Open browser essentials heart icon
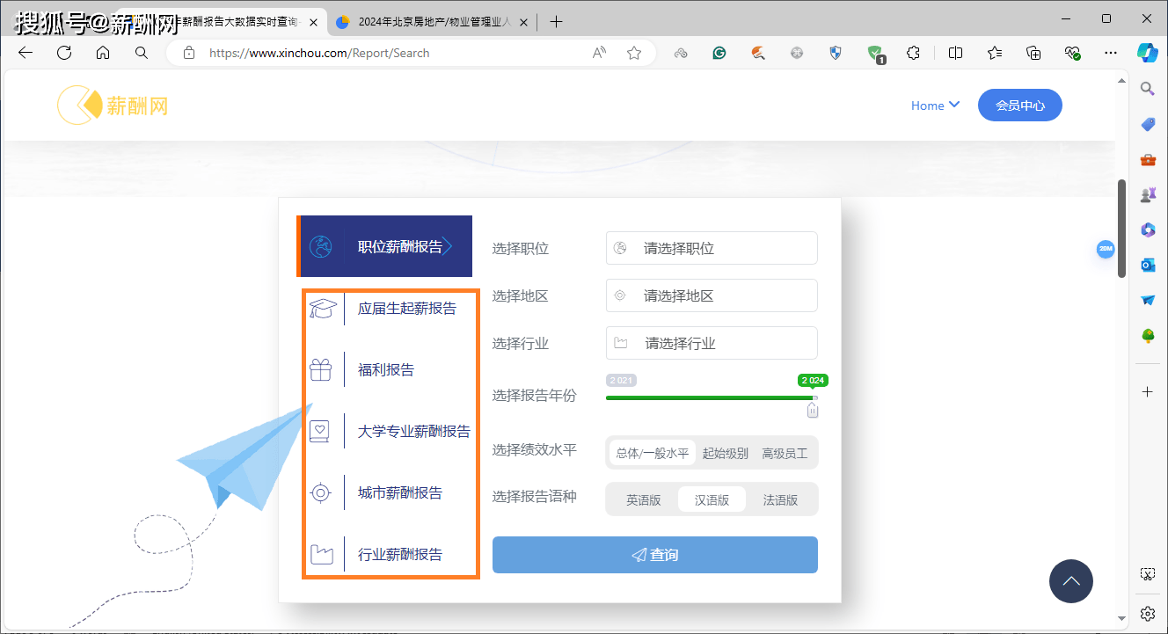This screenshot has width=1168, height=634. [1072, 53]
